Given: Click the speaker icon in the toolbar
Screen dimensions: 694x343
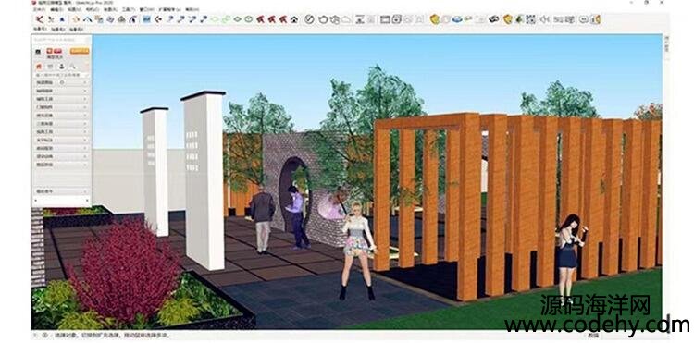Looking at the screenshot, I should pyautogui.click(x=544, y=19).
